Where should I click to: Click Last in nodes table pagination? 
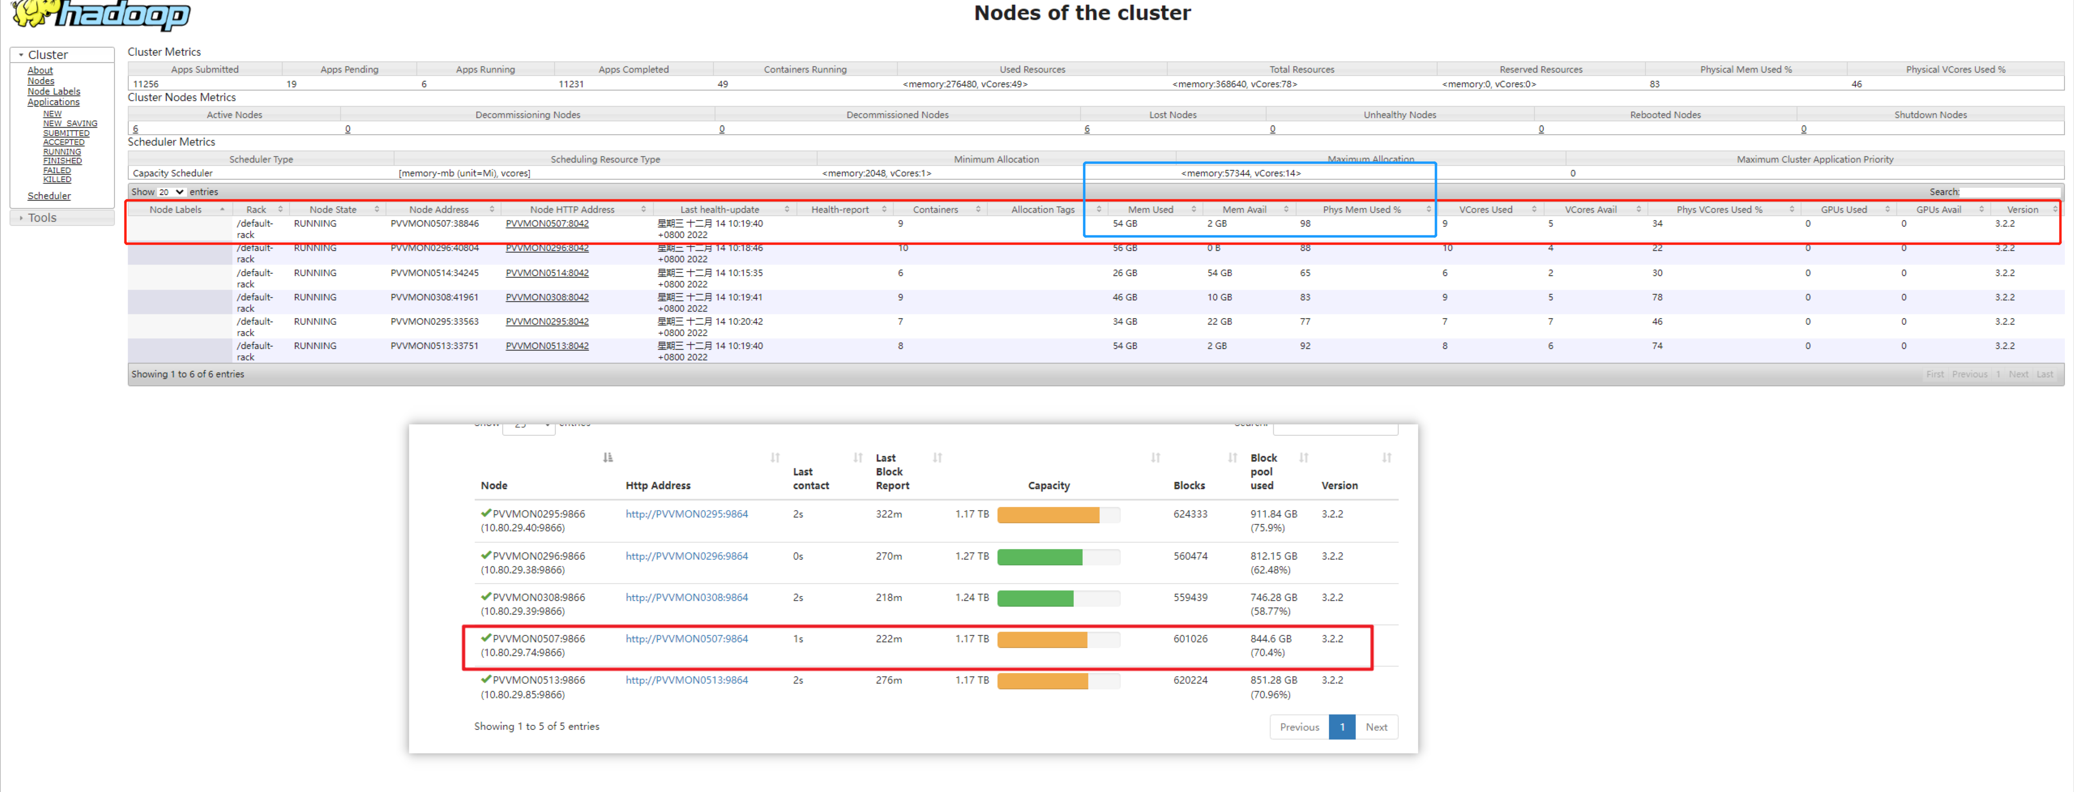(x=2044, y=374)
